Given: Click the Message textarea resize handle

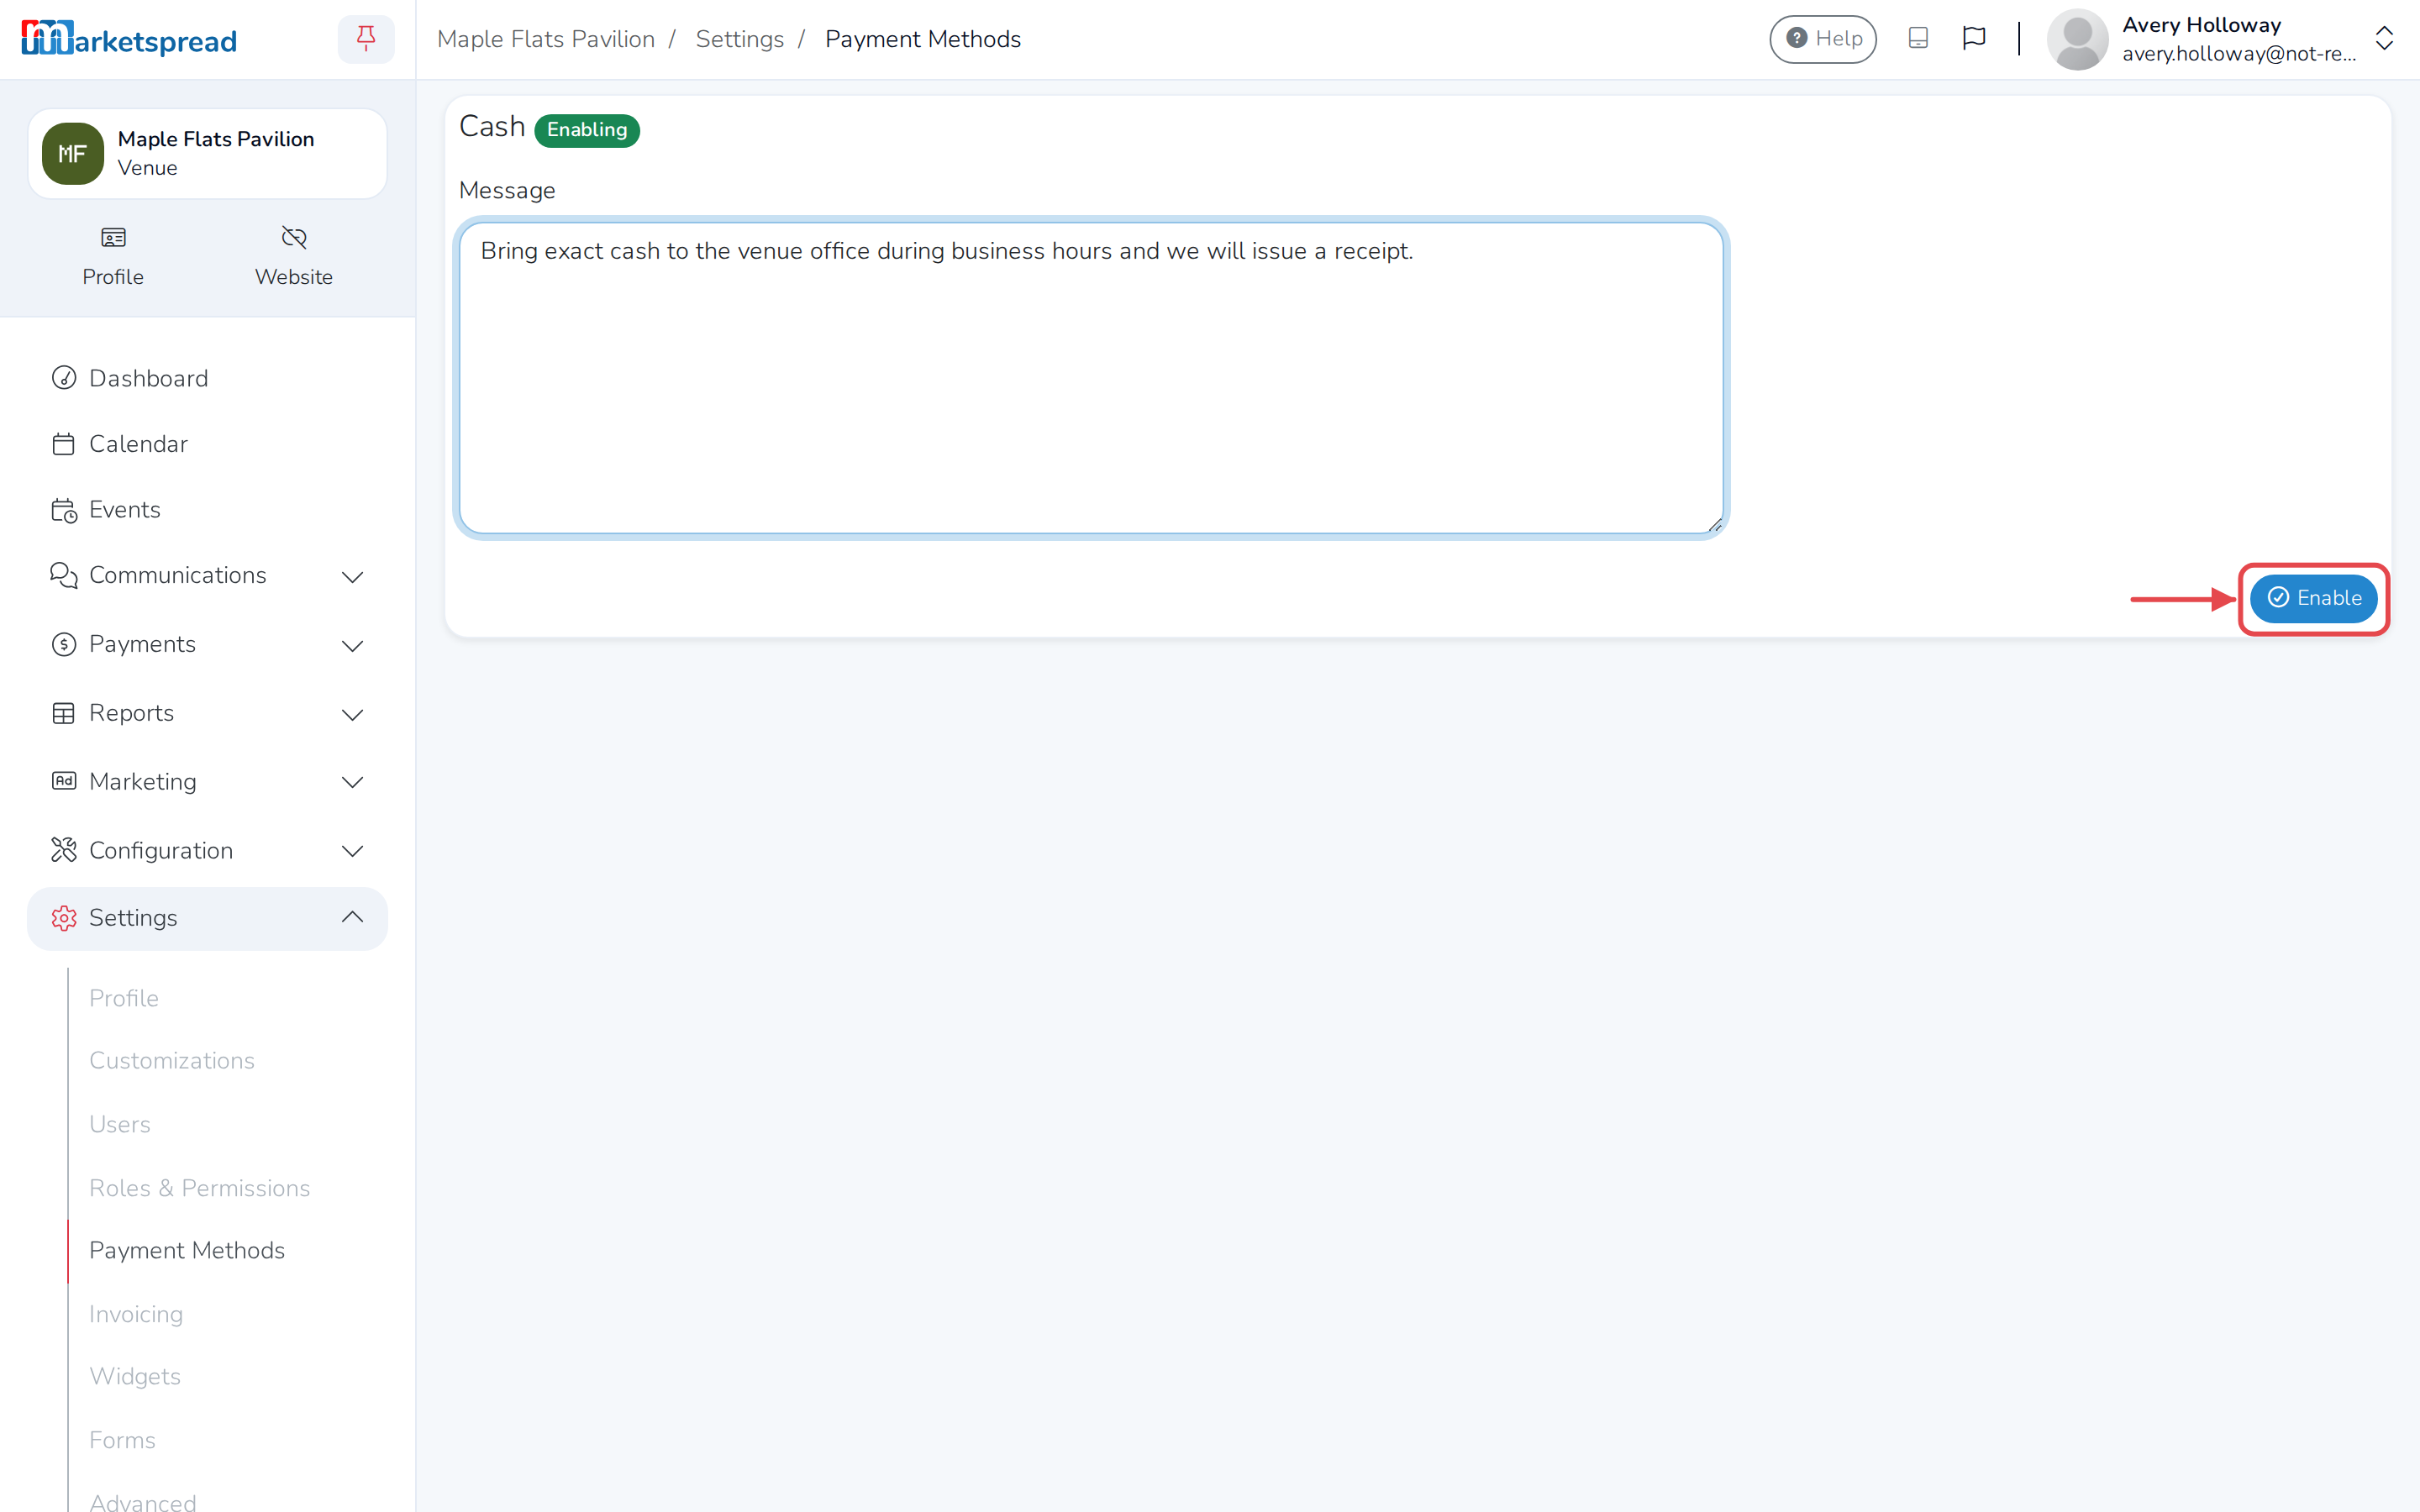Looking at the screenshot, I should [1715, 525].
